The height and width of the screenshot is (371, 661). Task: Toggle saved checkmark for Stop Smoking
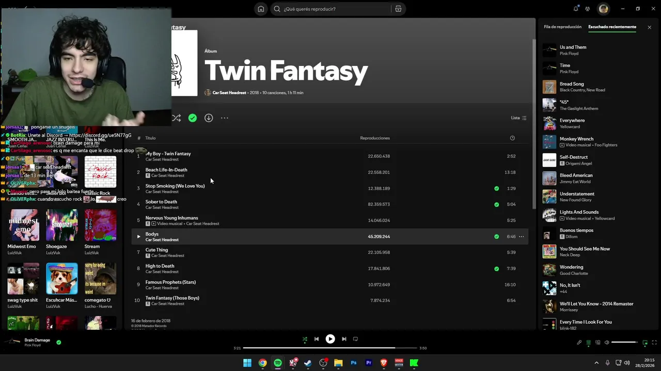(x=497, y=189)
